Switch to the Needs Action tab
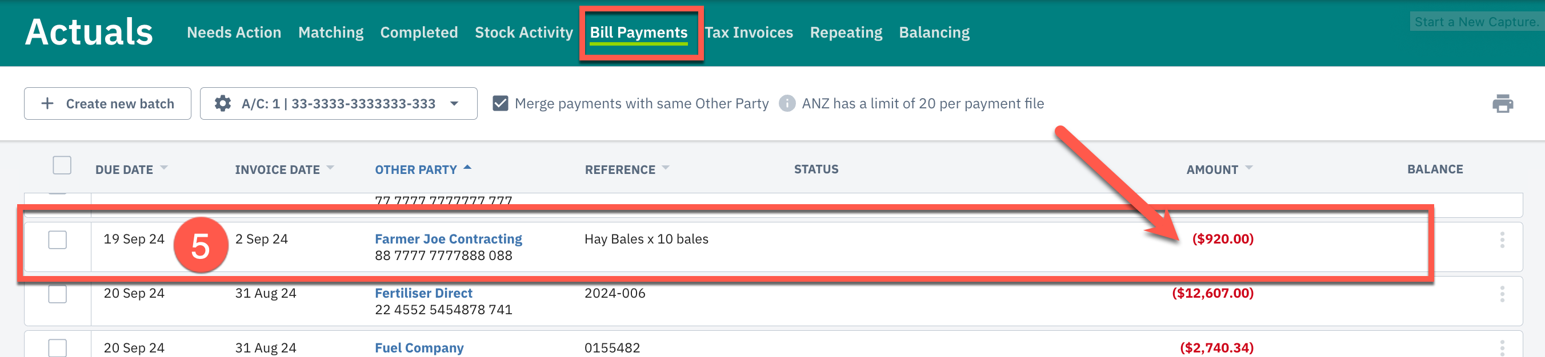The image size is (1545, 357). point(234,33)
